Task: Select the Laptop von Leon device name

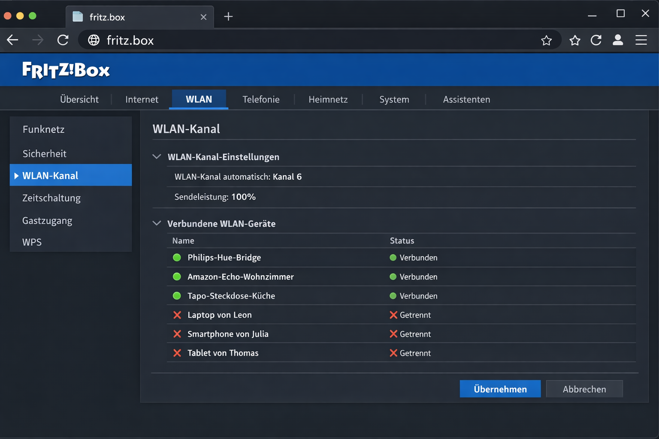Action: pyautogui.click(x=220, y=315)
